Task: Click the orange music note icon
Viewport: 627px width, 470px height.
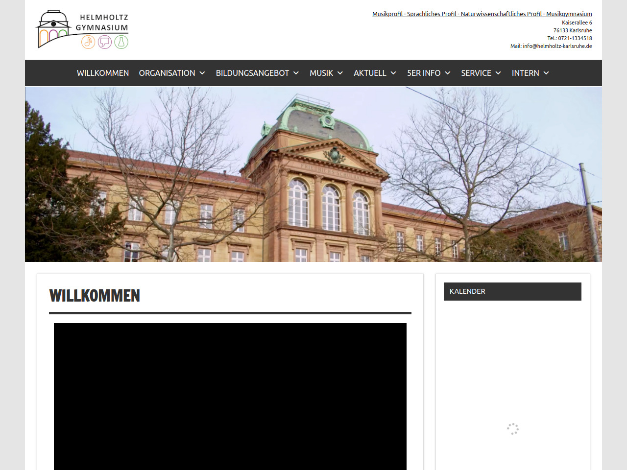Action: tap(88, 42)
